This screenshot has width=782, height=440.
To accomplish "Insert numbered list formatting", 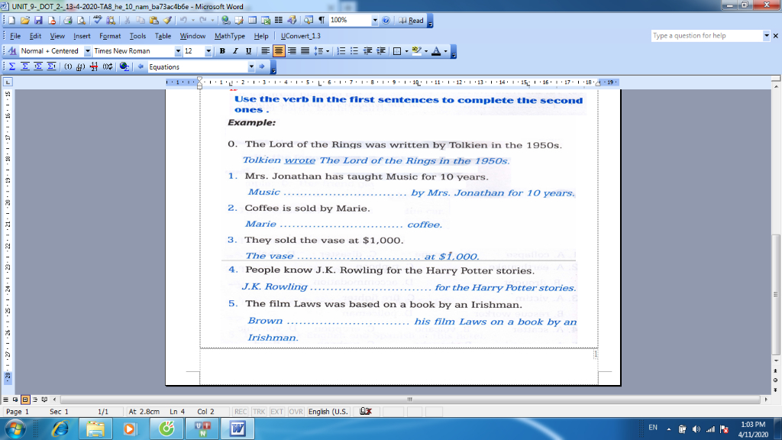I will (341, 51).
